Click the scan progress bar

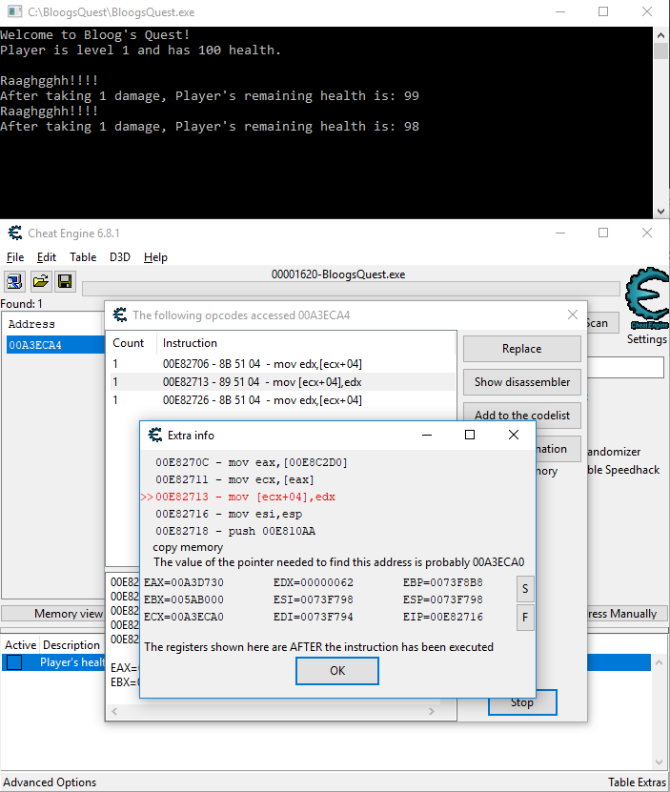[x=351, y=289]
